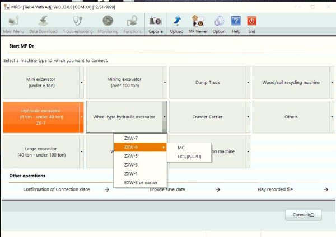Click the red End power icon
336x237 pixels.
click(251, 21)
